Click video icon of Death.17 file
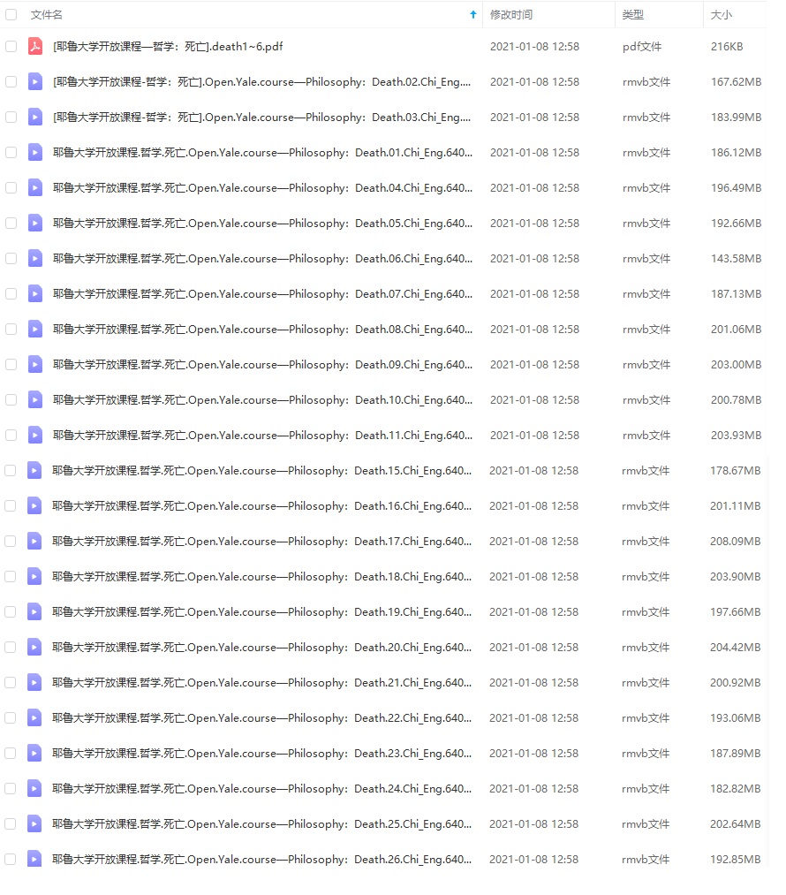Viewport: 786px width, 895px height. [34, 541]
